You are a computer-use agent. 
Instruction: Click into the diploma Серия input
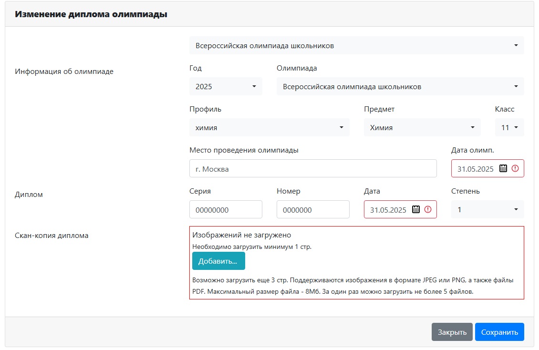pos(226,210)
